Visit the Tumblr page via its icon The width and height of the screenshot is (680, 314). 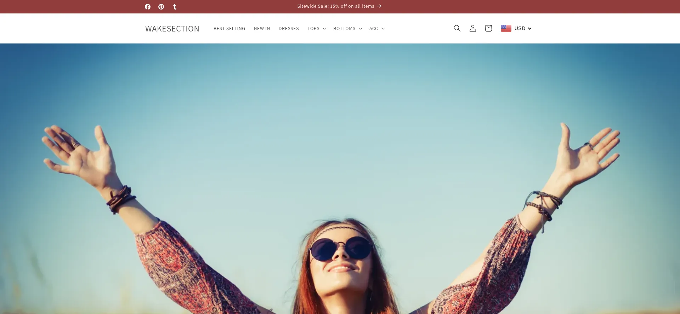click(175, 7)
